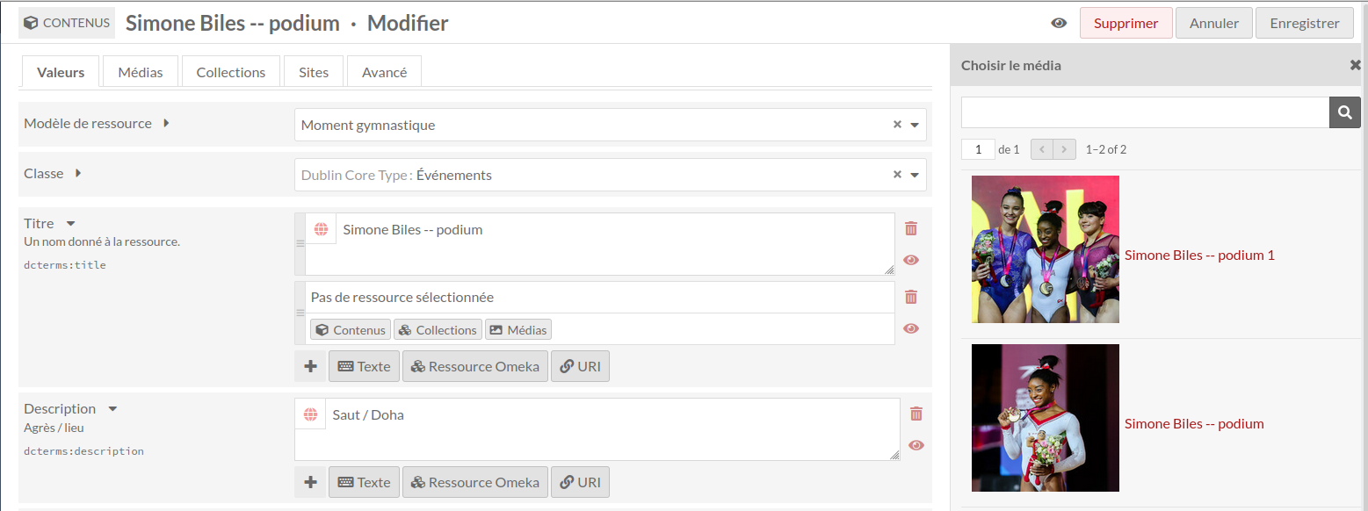Click the trash icon beside Saut / Doha
The width and height of the screenshot is (1368, 511).
click(916, 414)
